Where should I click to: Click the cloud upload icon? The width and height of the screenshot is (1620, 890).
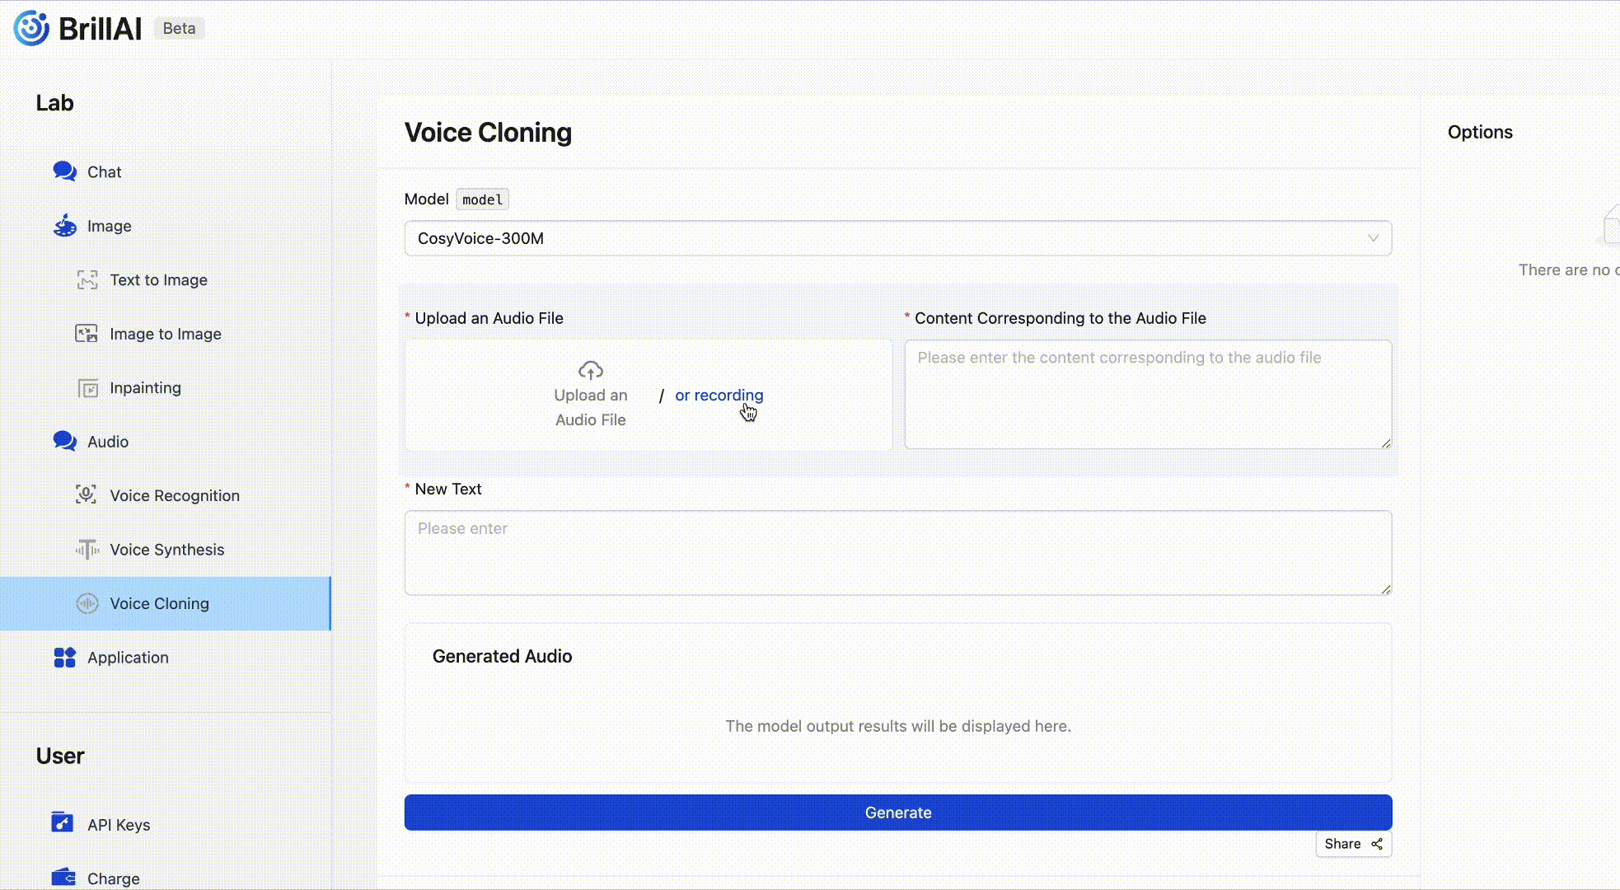590,370
